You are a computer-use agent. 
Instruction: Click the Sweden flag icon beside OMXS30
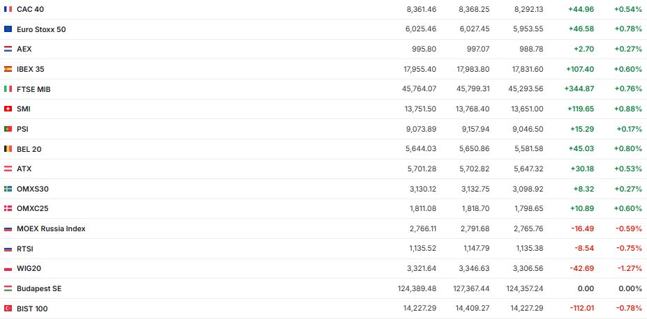tap(8, 189)
